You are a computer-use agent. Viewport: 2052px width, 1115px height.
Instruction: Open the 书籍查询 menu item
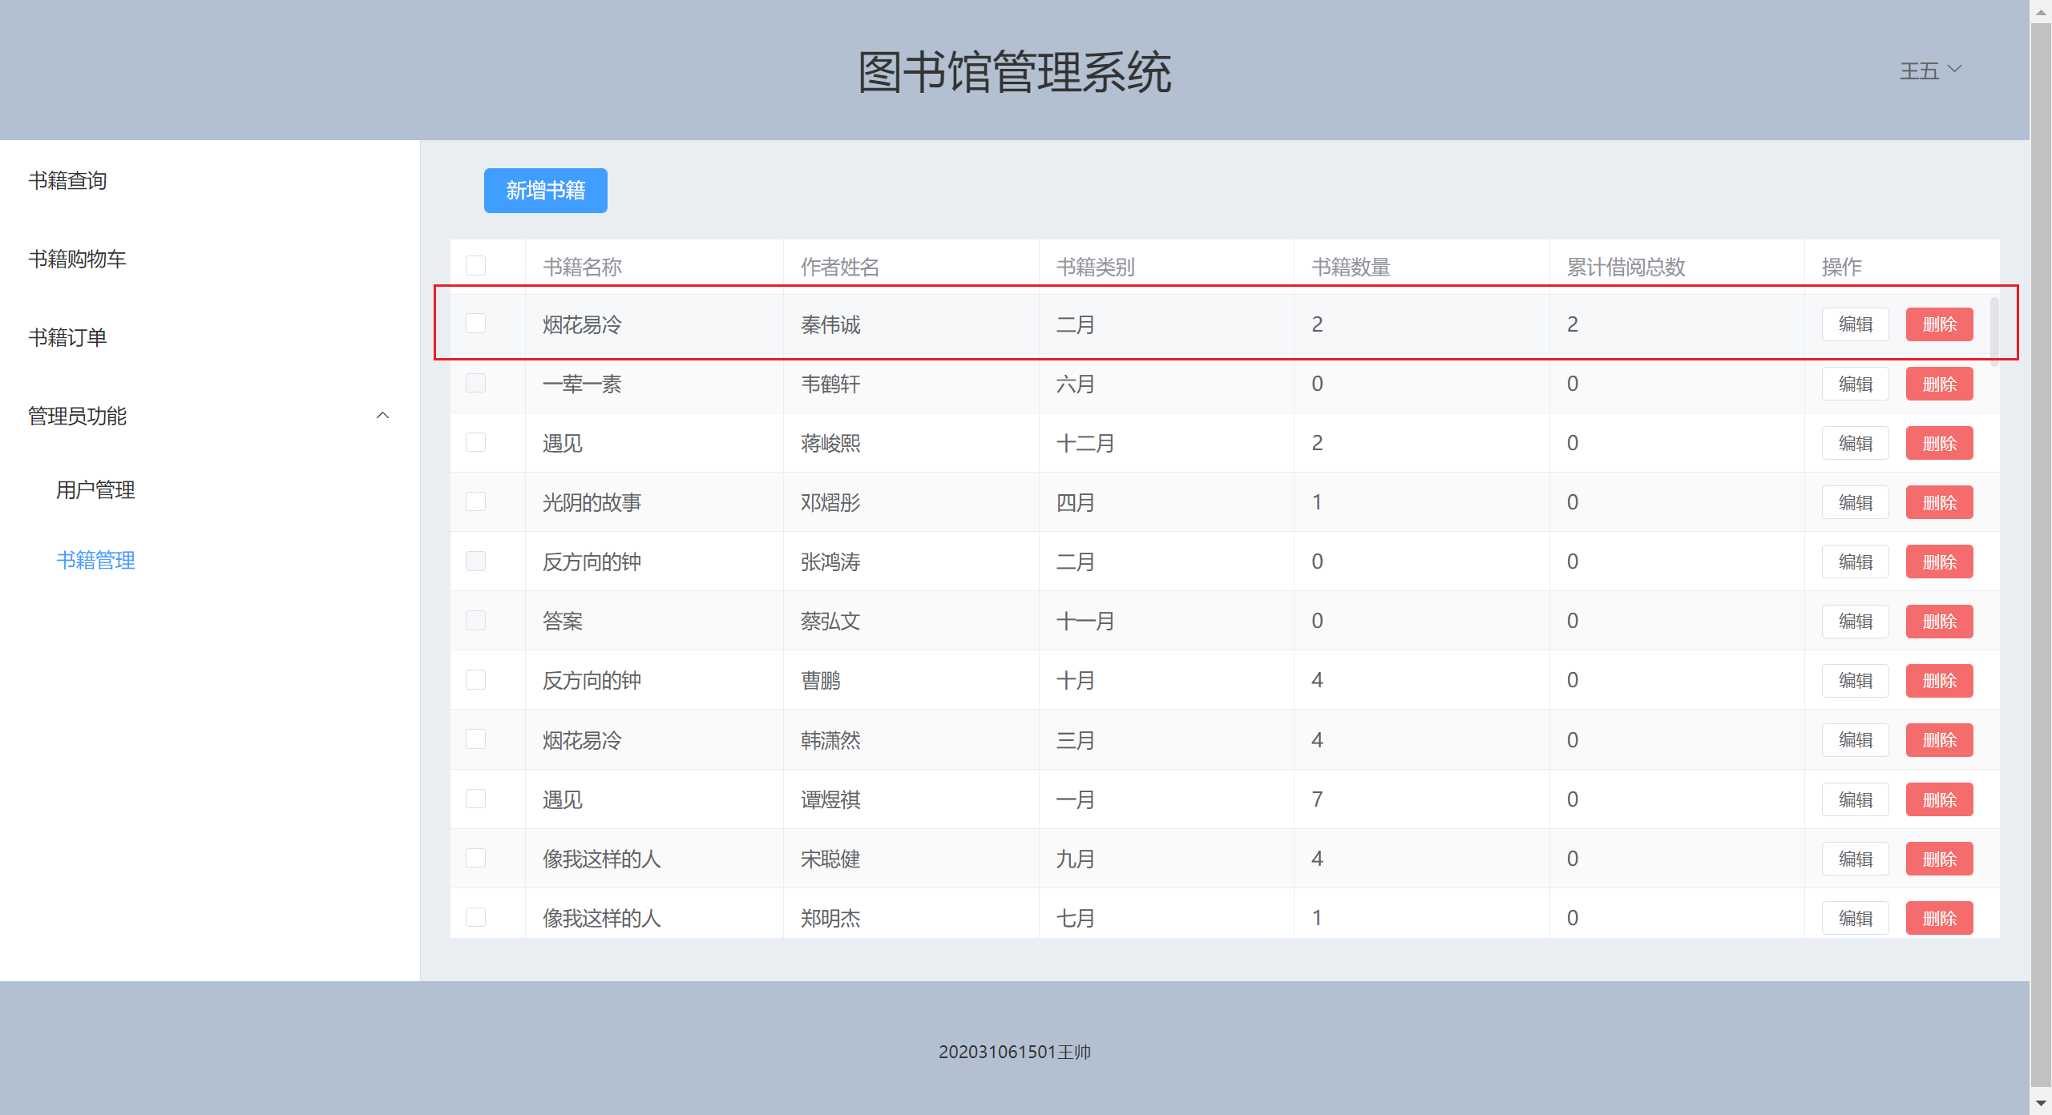click(68, 180)
